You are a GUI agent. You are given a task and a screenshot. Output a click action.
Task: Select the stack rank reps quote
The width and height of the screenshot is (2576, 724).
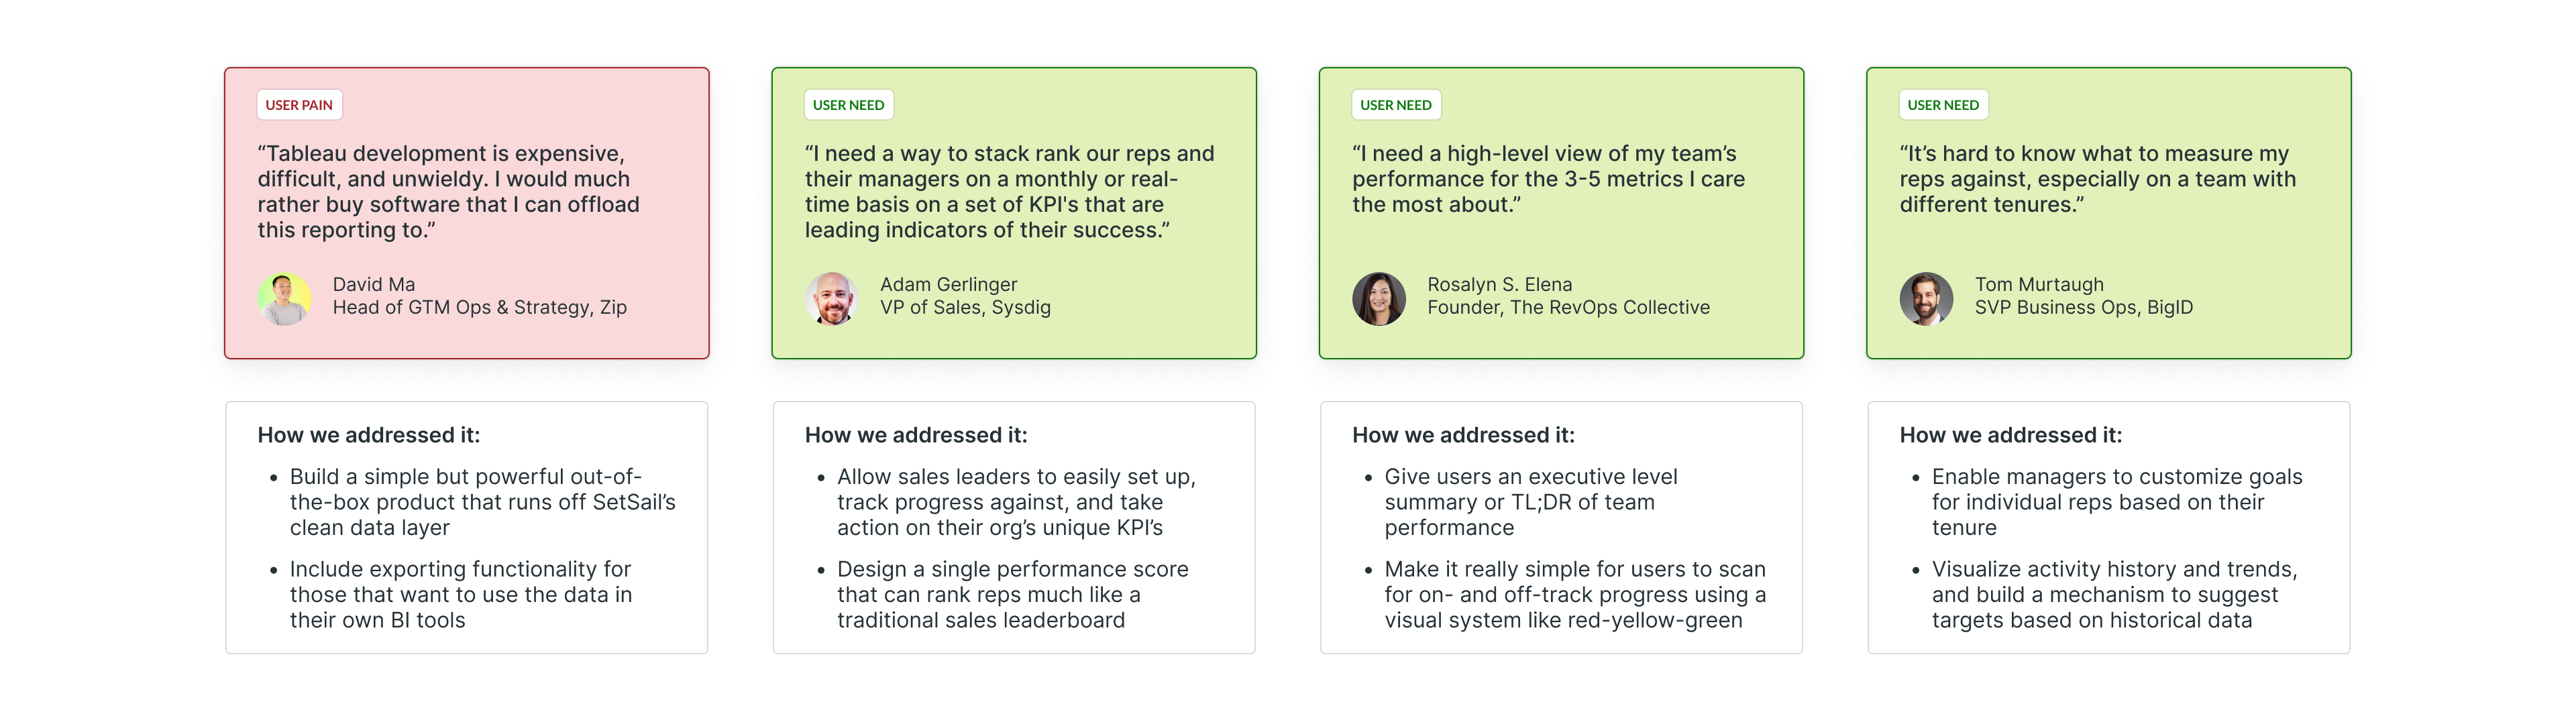(1010, 191)
